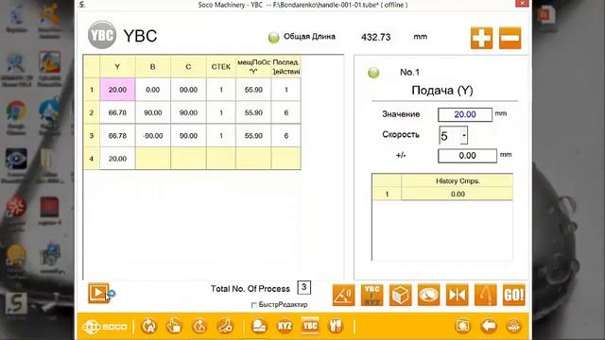
Task: Click the speed gauge icon
Action: point(428,296)
